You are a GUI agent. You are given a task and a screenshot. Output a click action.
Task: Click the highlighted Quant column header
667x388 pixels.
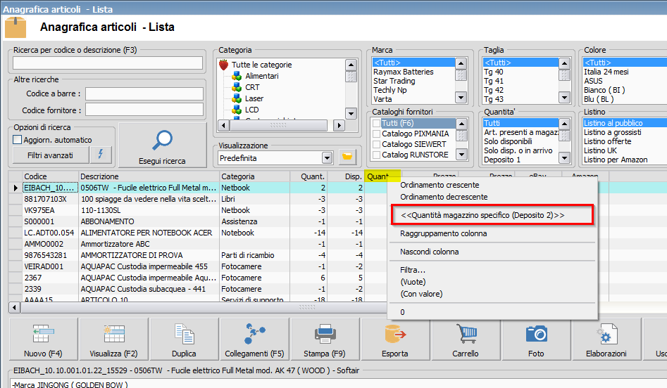(382, 176)
